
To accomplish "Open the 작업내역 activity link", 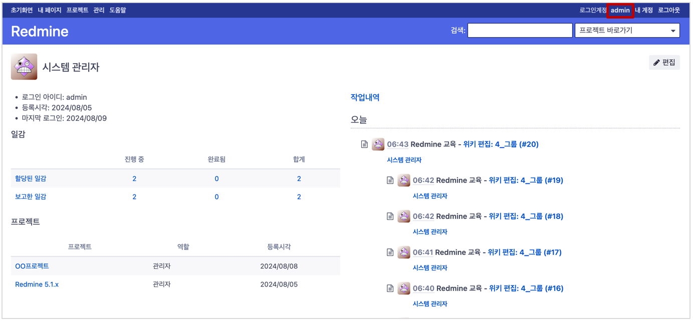I will (x=365, y=98).
